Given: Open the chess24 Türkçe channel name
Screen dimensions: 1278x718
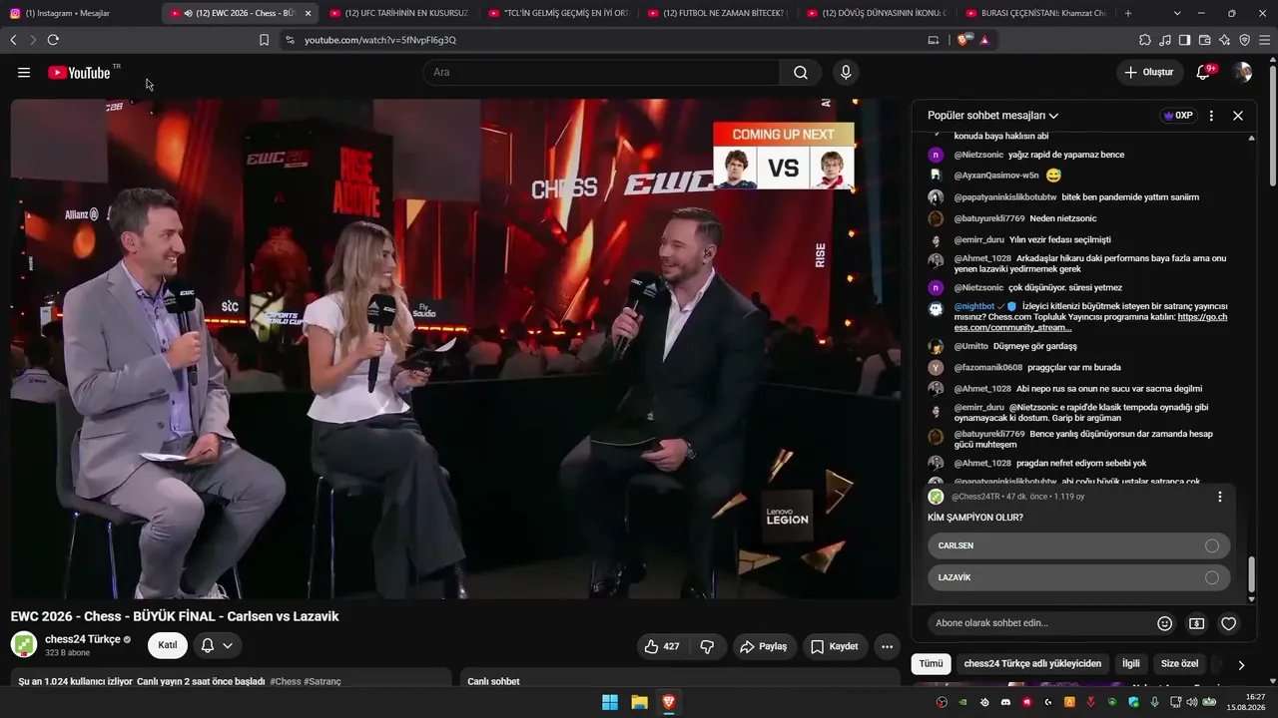Looking at the screenshot, I should pyautogui.click(x=83, y=639).
